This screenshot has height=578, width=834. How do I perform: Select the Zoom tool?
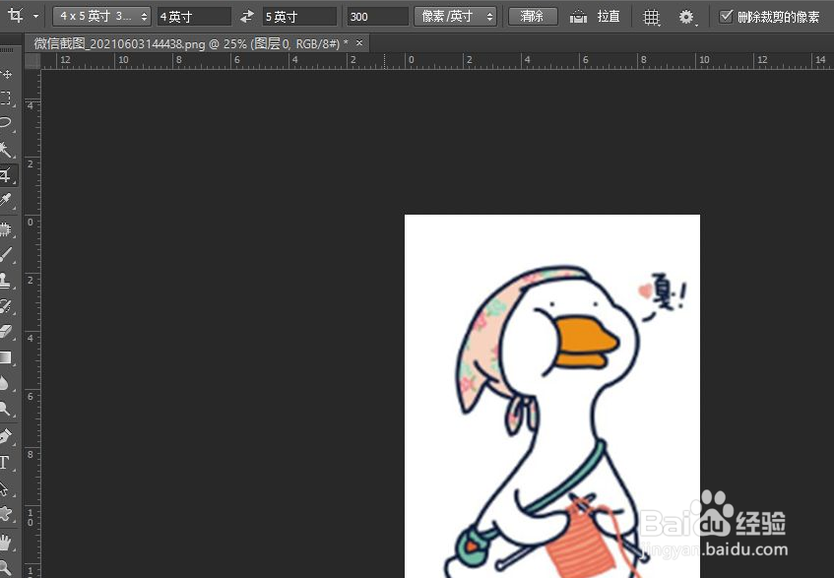(x=5, y=567)
